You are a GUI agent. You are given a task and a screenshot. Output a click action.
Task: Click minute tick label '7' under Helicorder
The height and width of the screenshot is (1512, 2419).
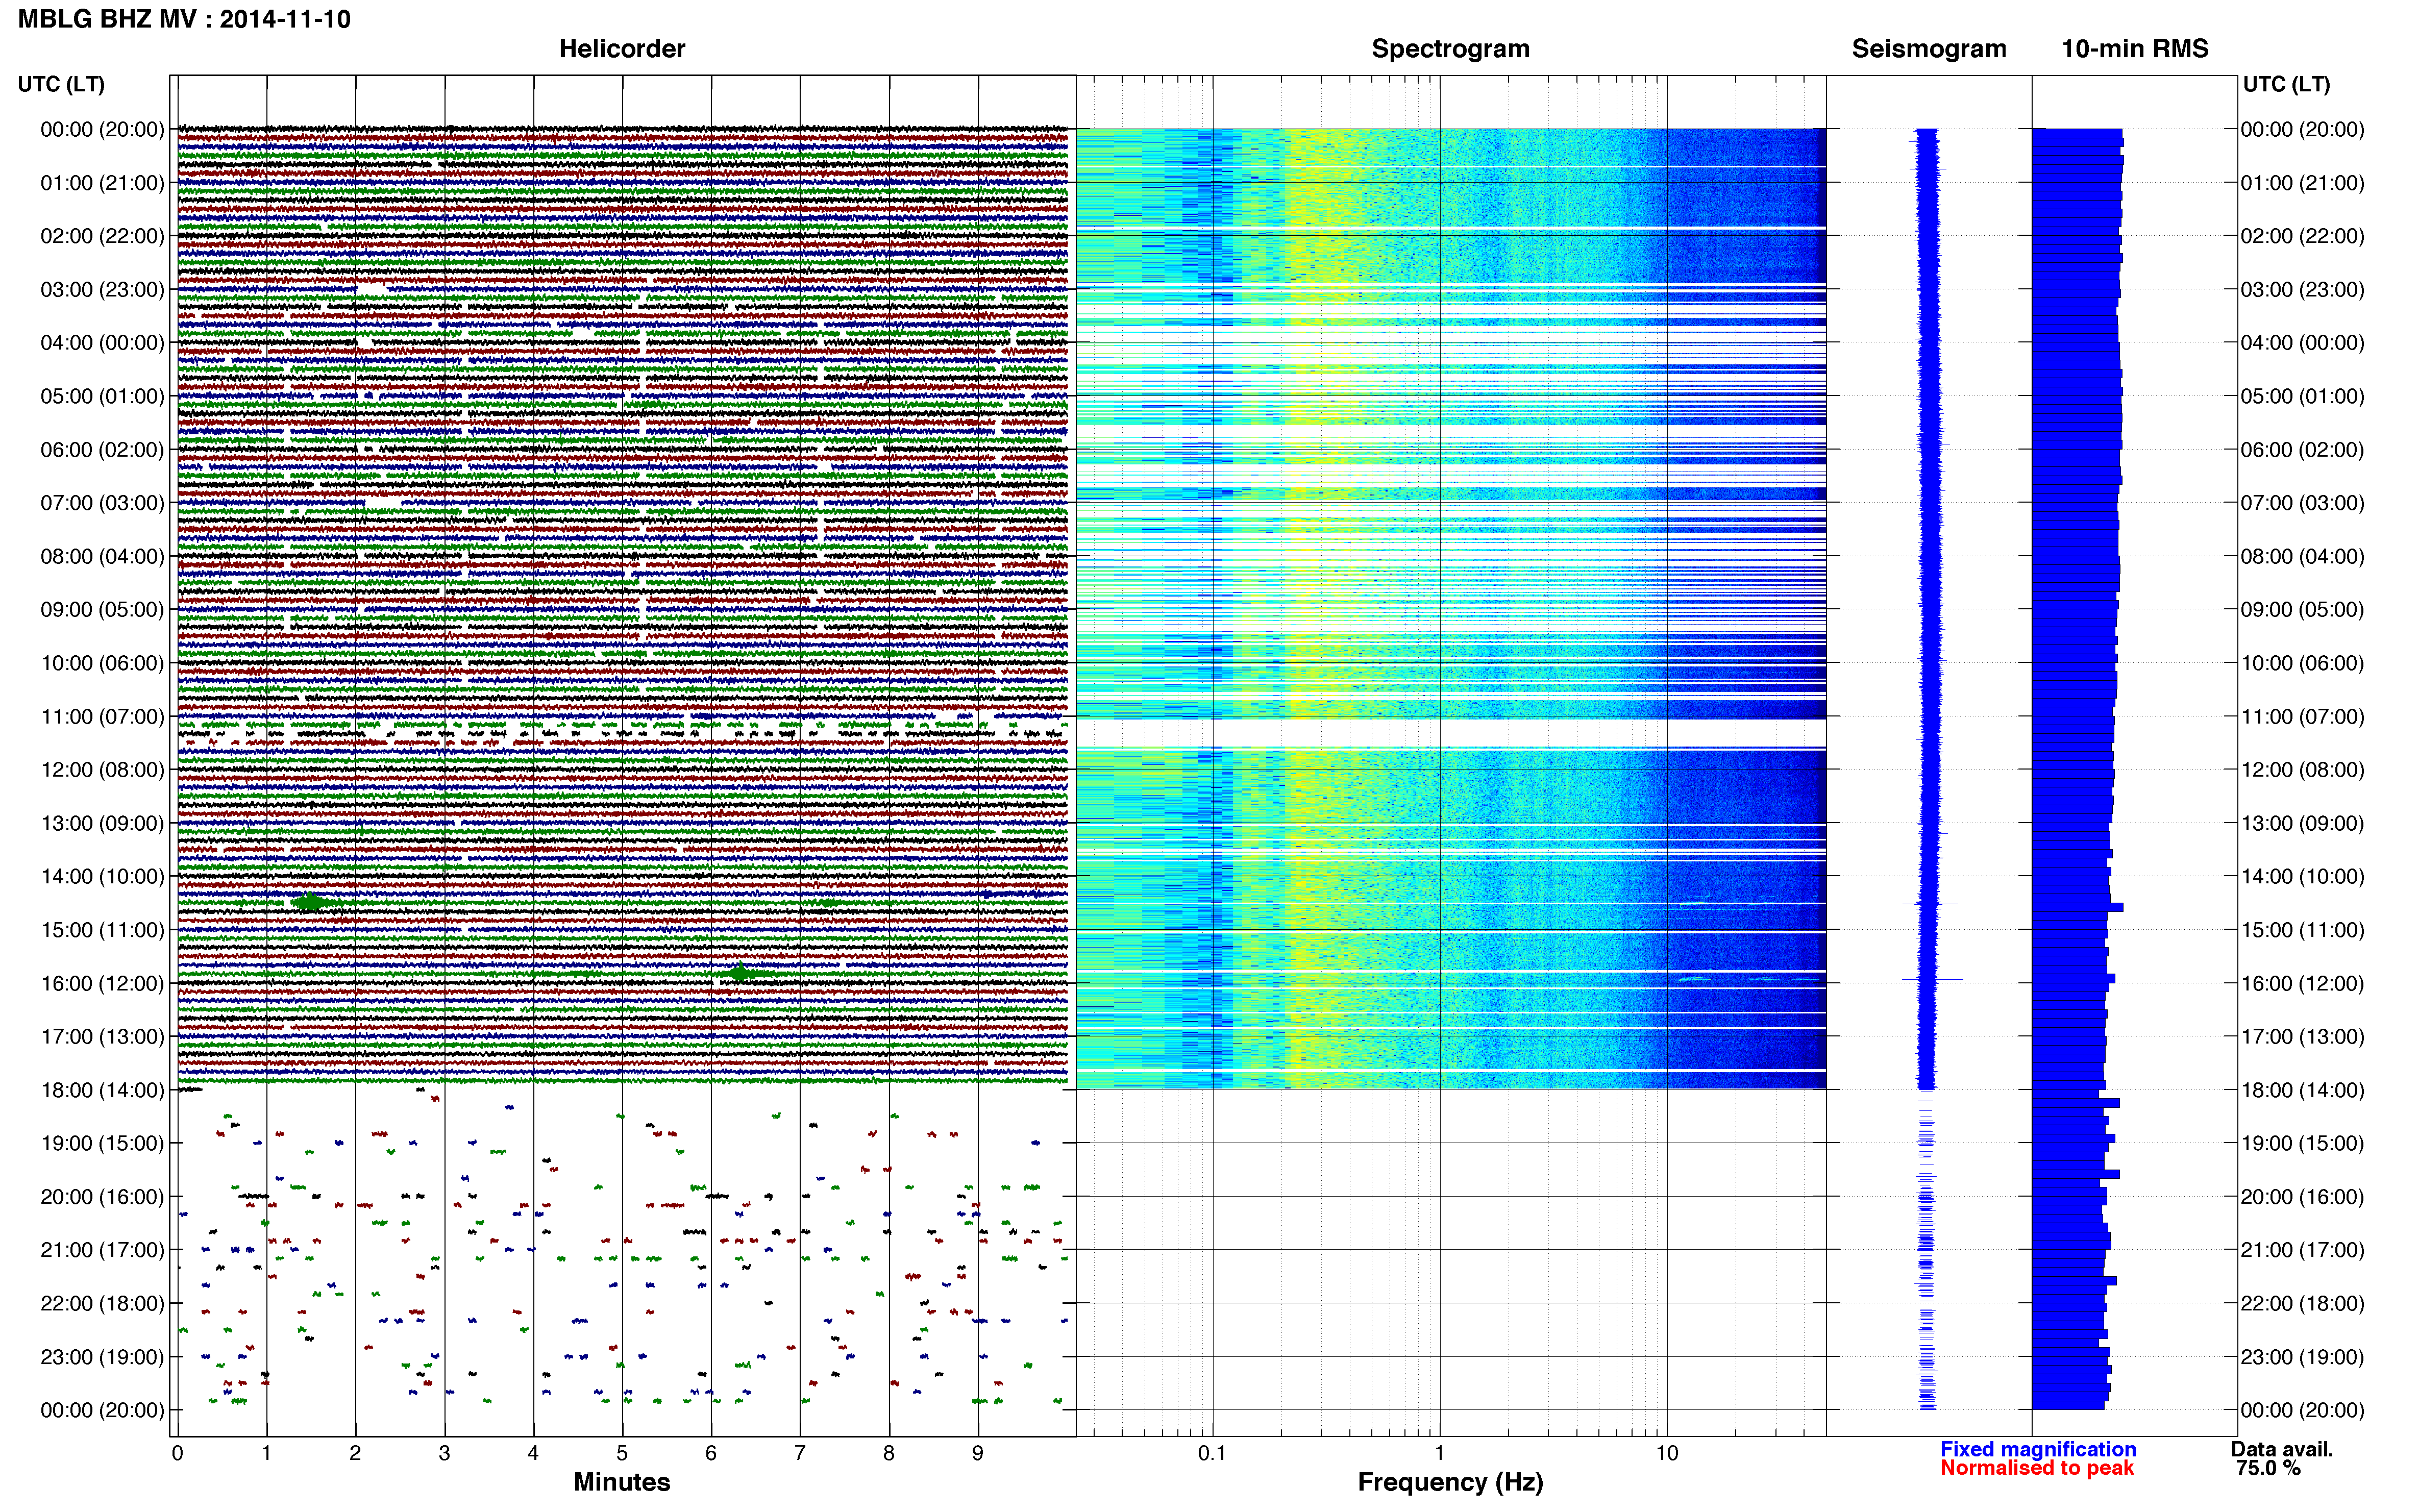click(800, 1453)
